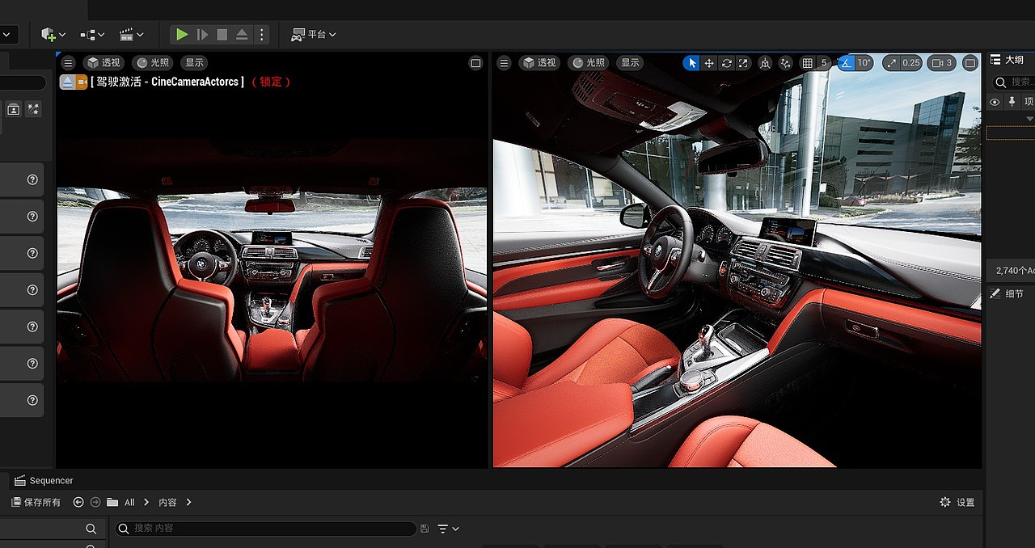This screenshot has width=1035, height=548.
Task: Open grid snap value 5 dropdown
Action: tap(824, 63)
